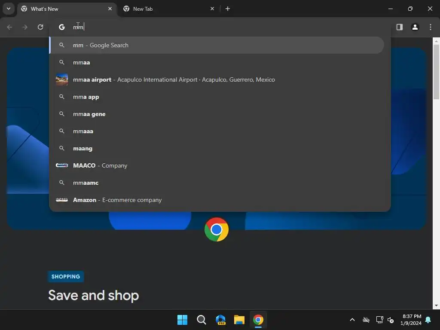Image resolution: width=440 pixels, height=330 pixels.
Task: Go back using the back arrow
Action: click(x=9, y=27)
